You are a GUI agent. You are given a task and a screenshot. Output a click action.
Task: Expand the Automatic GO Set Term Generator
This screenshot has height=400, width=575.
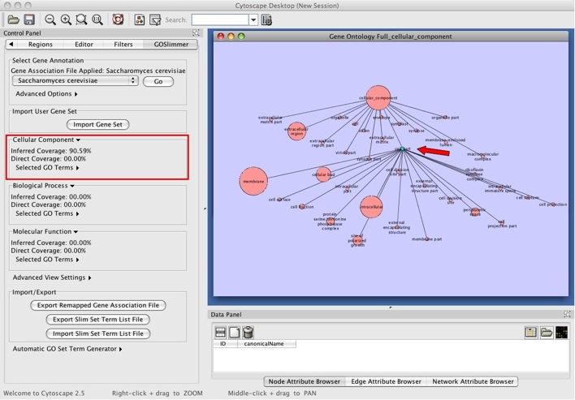click(x=68, y=349)
